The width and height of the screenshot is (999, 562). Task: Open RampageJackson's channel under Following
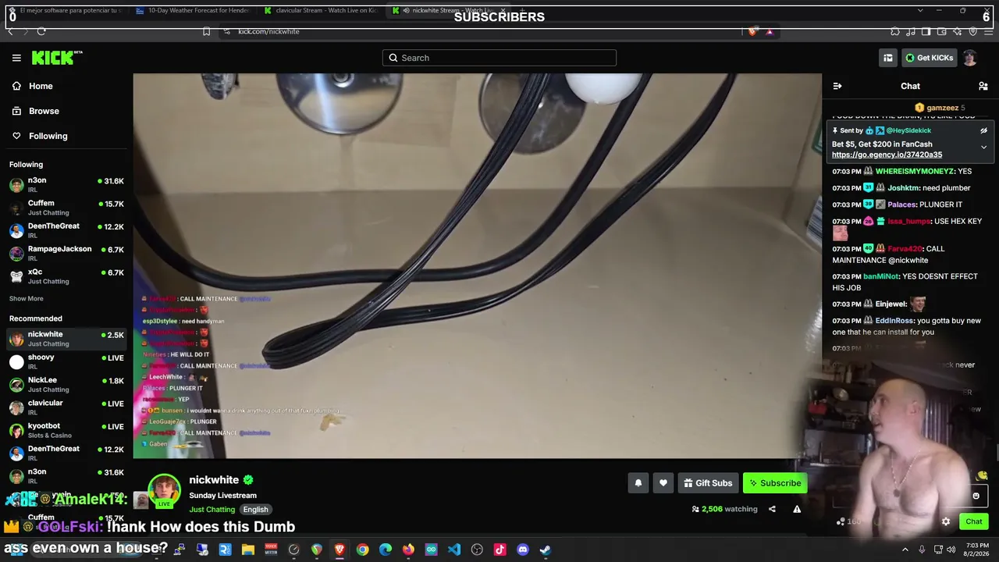coord(66,253)
